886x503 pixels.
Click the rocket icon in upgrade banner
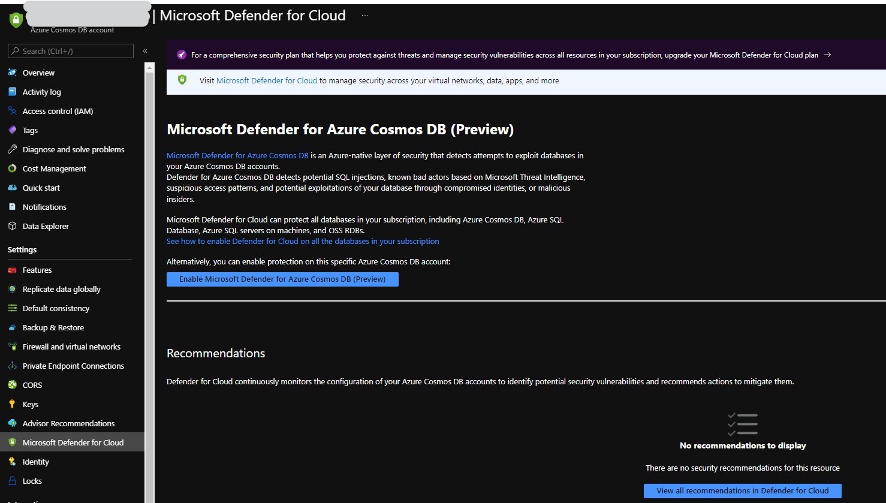click(x=182, y=55)
